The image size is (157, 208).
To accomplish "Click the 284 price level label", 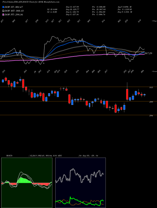I will (x=151, y=116).
